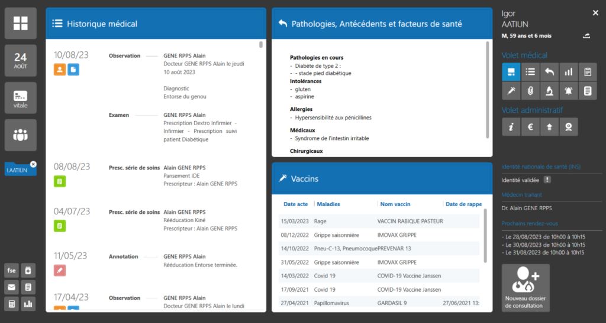Open the dashboard grid tile

(21, 24)
